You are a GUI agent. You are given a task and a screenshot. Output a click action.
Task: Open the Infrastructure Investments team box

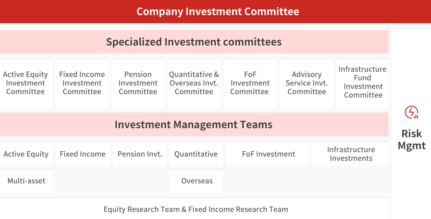351,154
